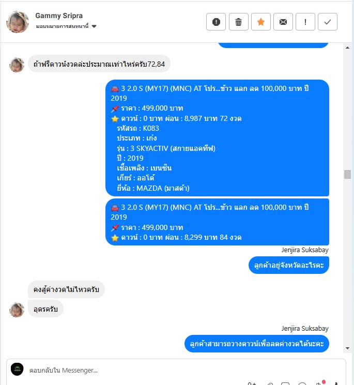Mark conversation as spam with circled exclamation icon
Image resolution: width=354 pixels, height=385 pixels.
216,22
